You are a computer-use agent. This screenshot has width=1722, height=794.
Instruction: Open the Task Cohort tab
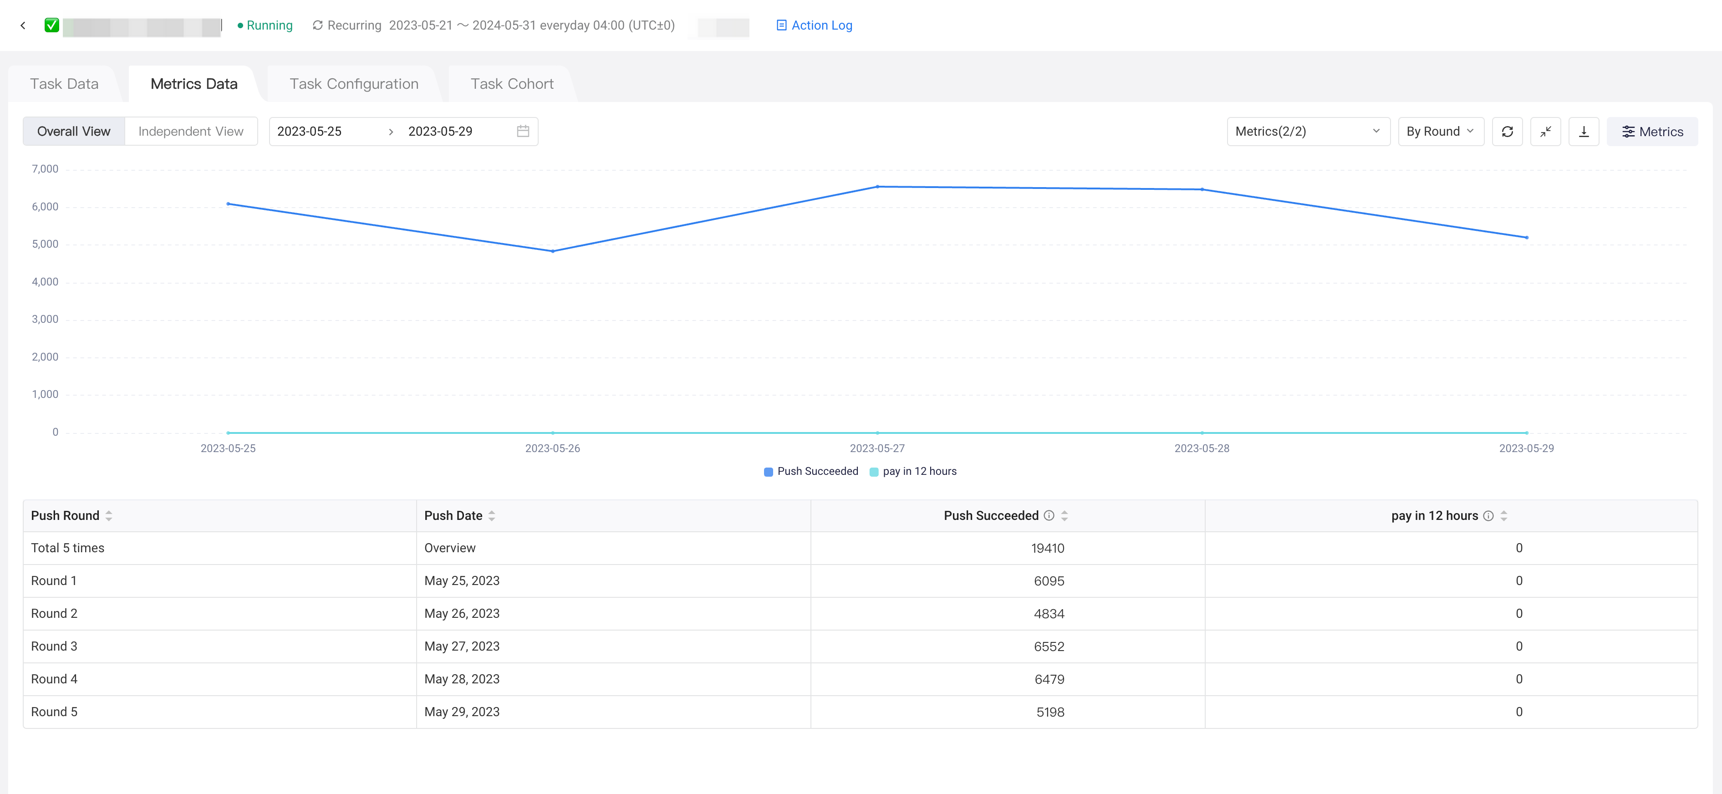[x=511, y=84]
